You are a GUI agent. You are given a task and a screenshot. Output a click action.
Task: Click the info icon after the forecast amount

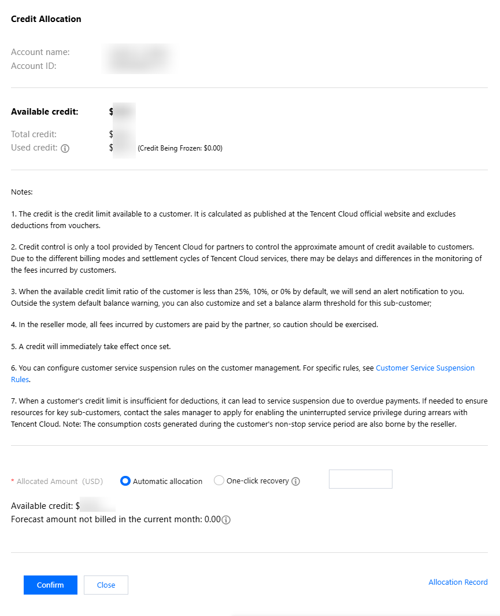click(227, 520)
